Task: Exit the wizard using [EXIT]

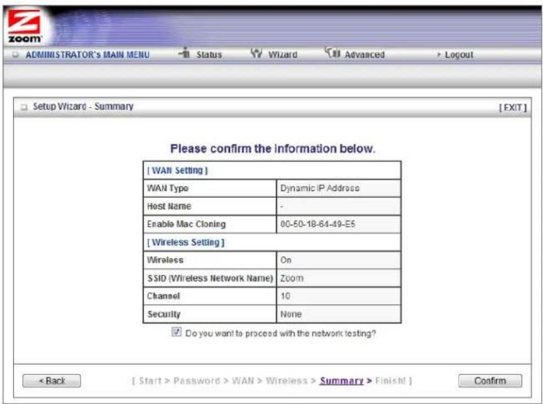Action: point(513,107)
